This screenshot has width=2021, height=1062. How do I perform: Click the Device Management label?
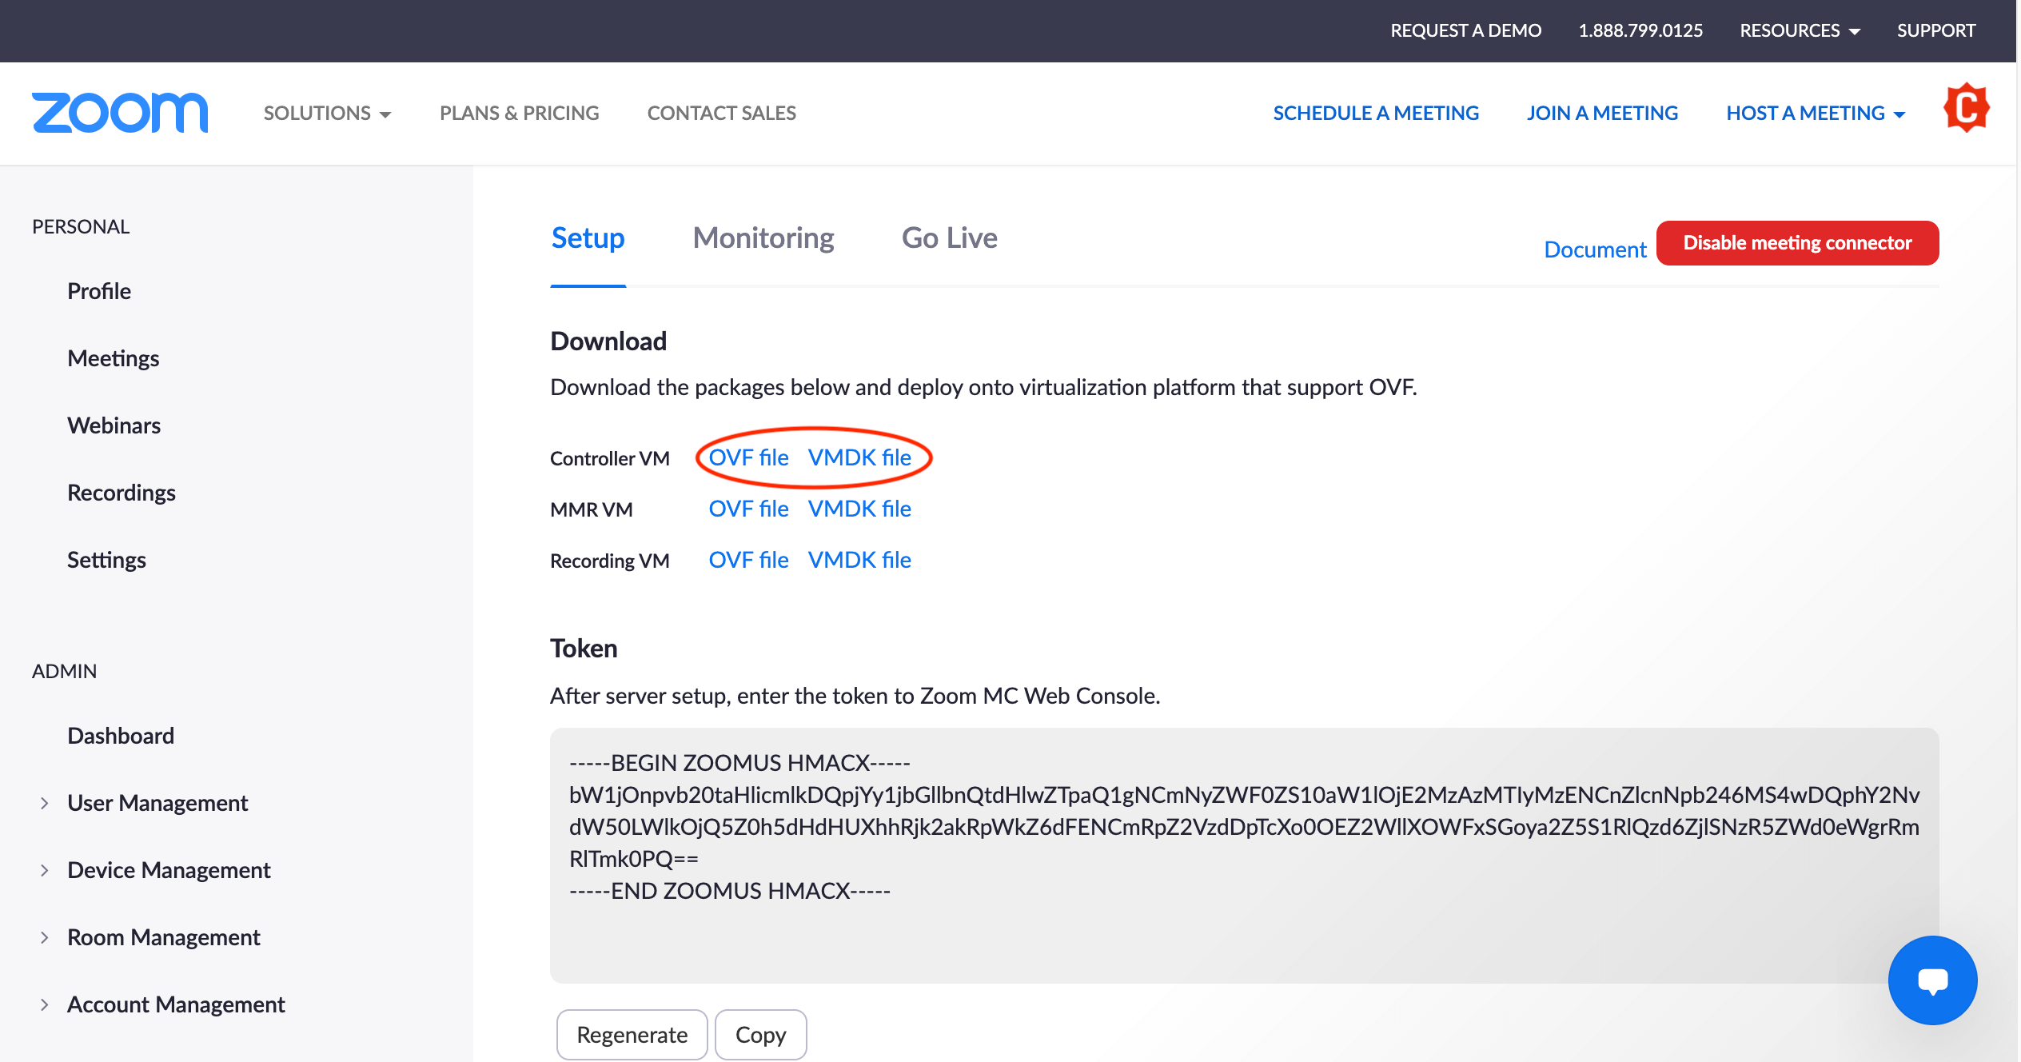(169, 870)
